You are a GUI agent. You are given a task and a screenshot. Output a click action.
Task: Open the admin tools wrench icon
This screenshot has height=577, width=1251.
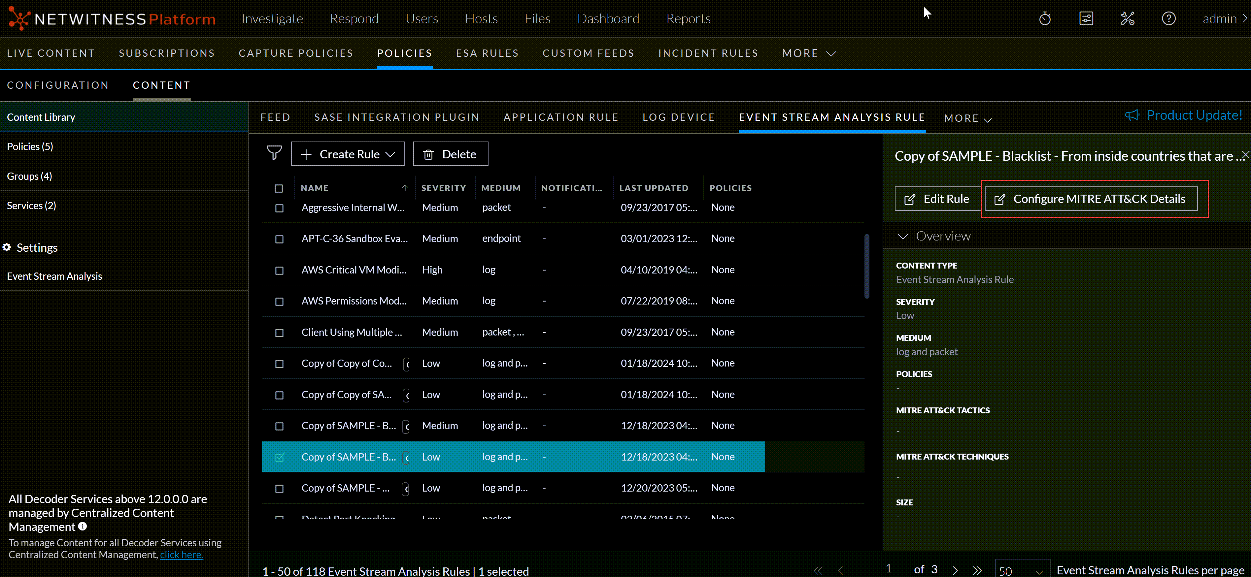point(1127,18)
